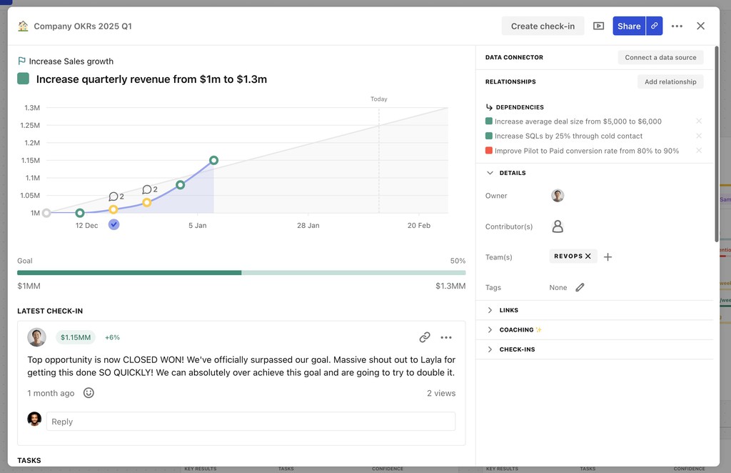Viewport: 731px width, 473px height.
Task: Add a team with plus icon
Action: click(608, 257)
